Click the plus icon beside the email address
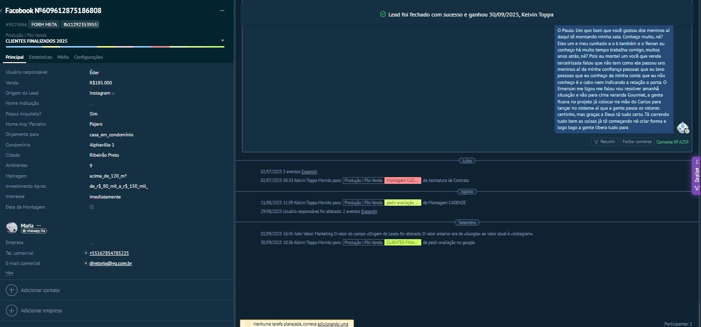701x327 pixels. (86, 263)
